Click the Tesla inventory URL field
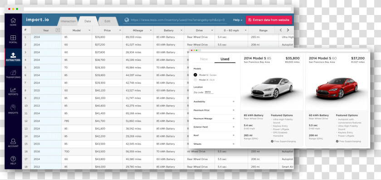The height and width of the screenshot is (180, 381). (x=178, y=20)
